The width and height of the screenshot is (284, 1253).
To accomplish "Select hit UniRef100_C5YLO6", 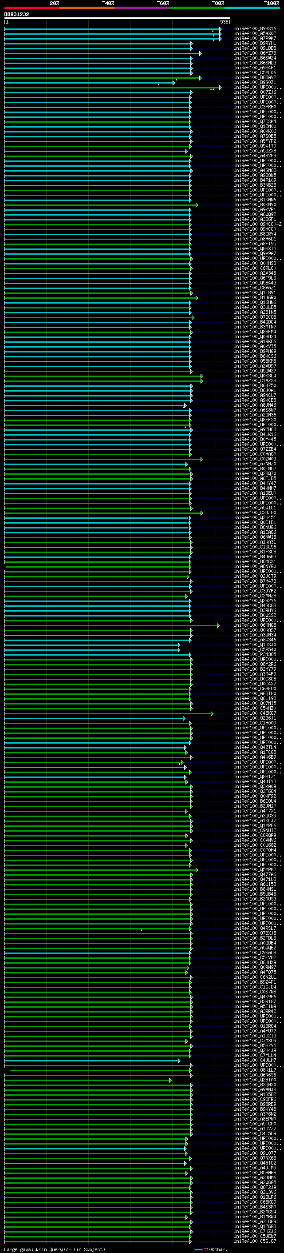I will point(255,72).
